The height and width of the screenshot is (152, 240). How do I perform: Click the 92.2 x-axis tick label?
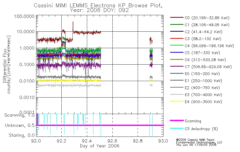click(x=62, y=141)
